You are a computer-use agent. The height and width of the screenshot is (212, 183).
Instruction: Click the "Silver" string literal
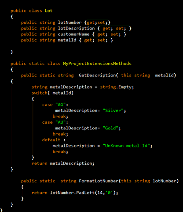tap(113, 110)
